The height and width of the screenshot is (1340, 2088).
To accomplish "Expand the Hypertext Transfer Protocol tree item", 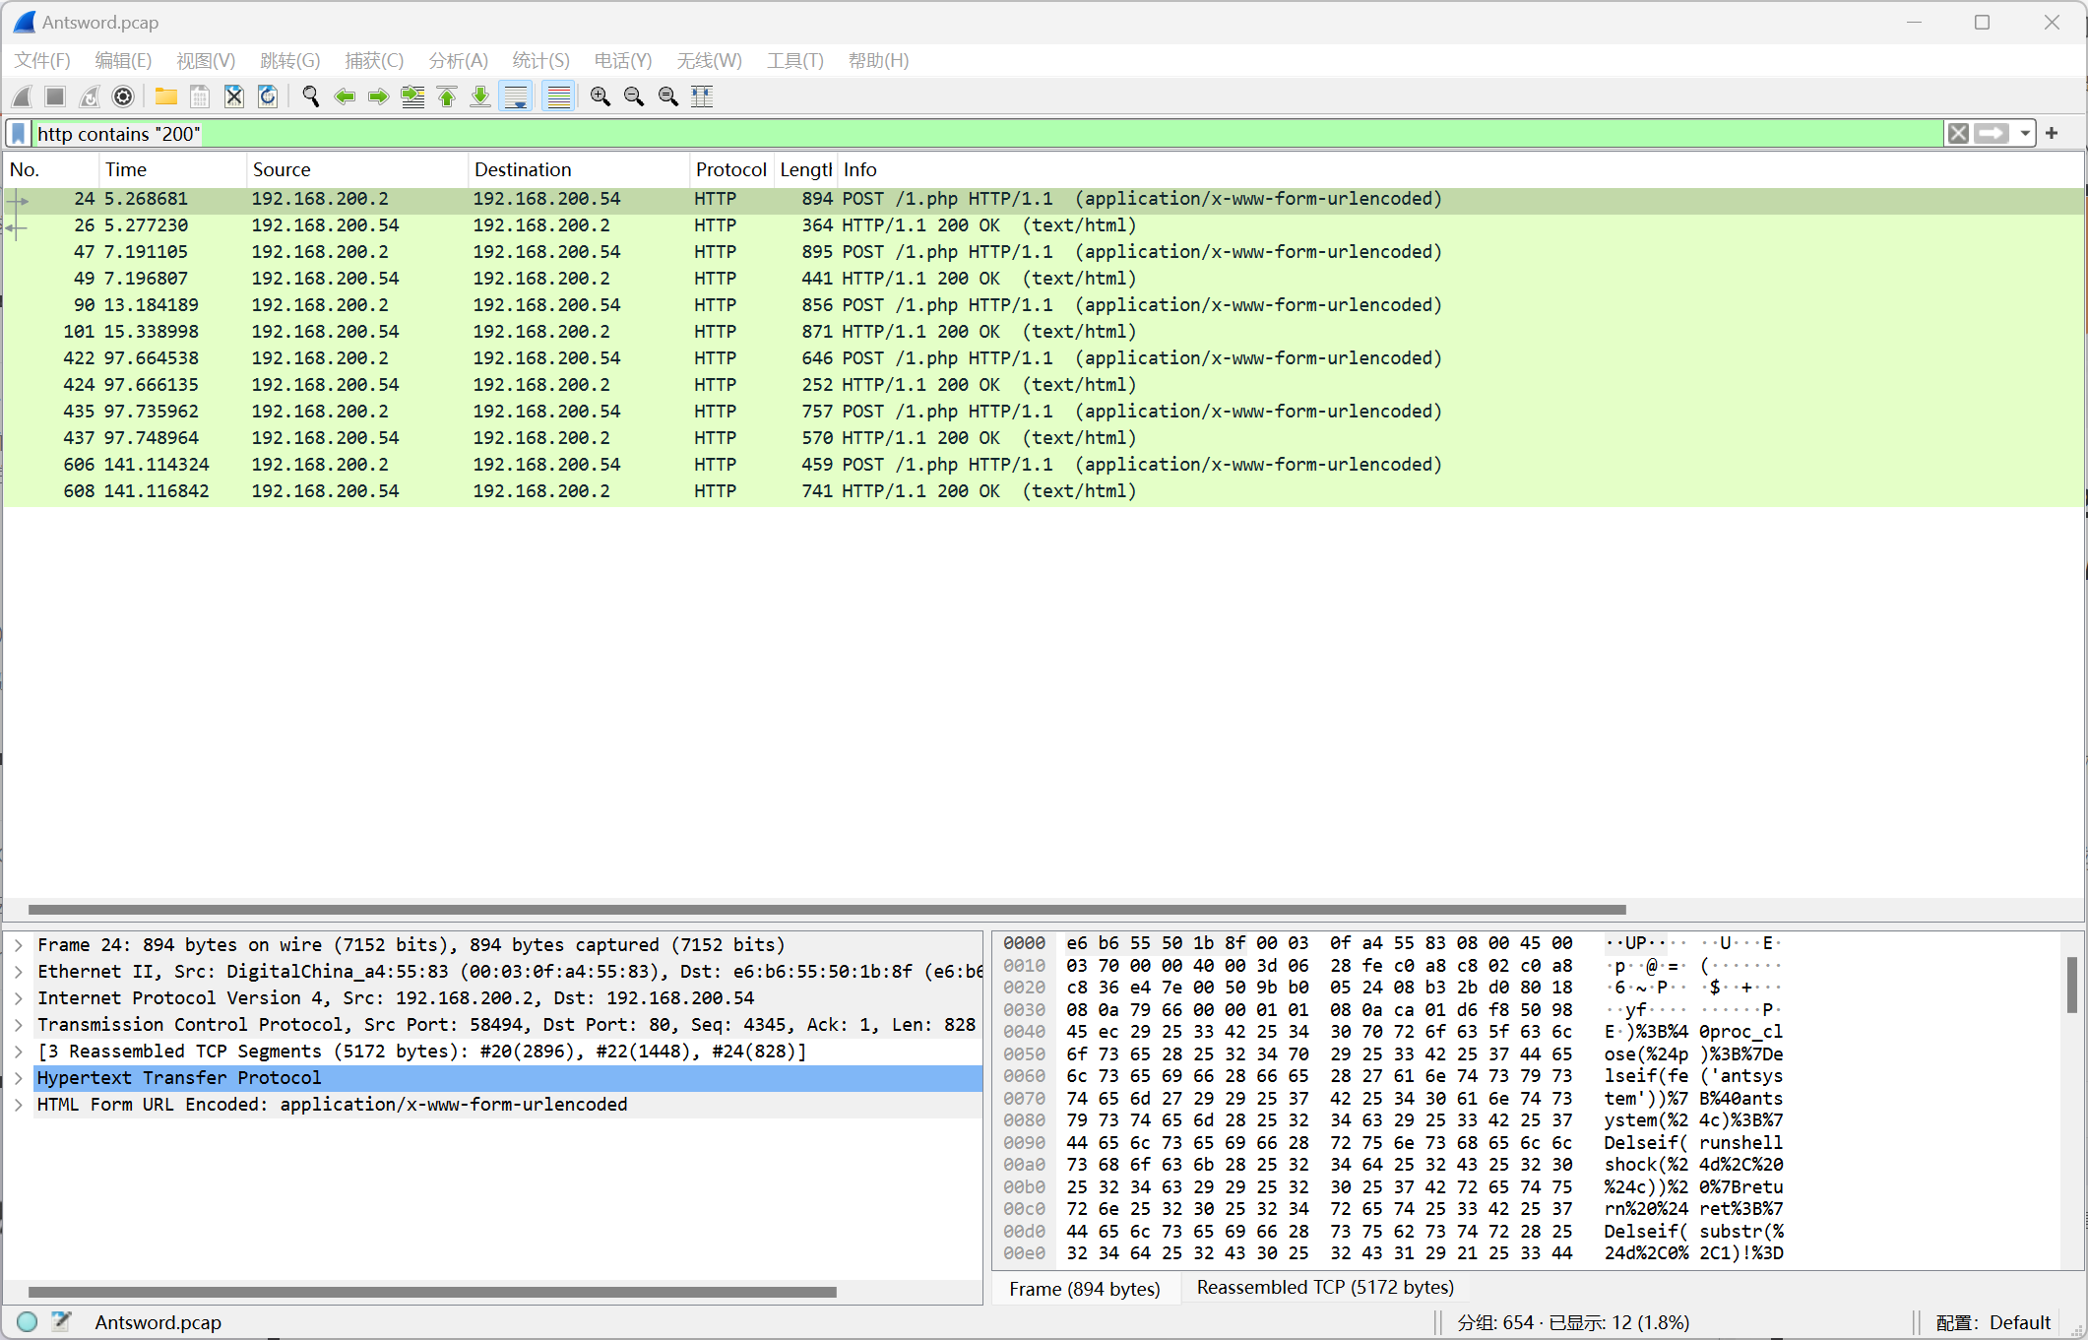I will 20,1076.
